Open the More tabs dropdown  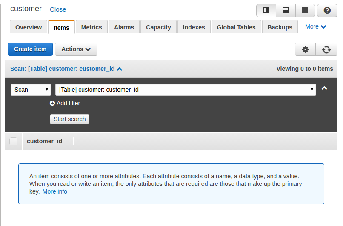pos(316,26)
